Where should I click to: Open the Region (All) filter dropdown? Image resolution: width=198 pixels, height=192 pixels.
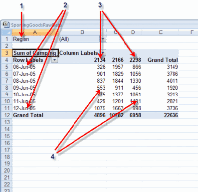103,39
